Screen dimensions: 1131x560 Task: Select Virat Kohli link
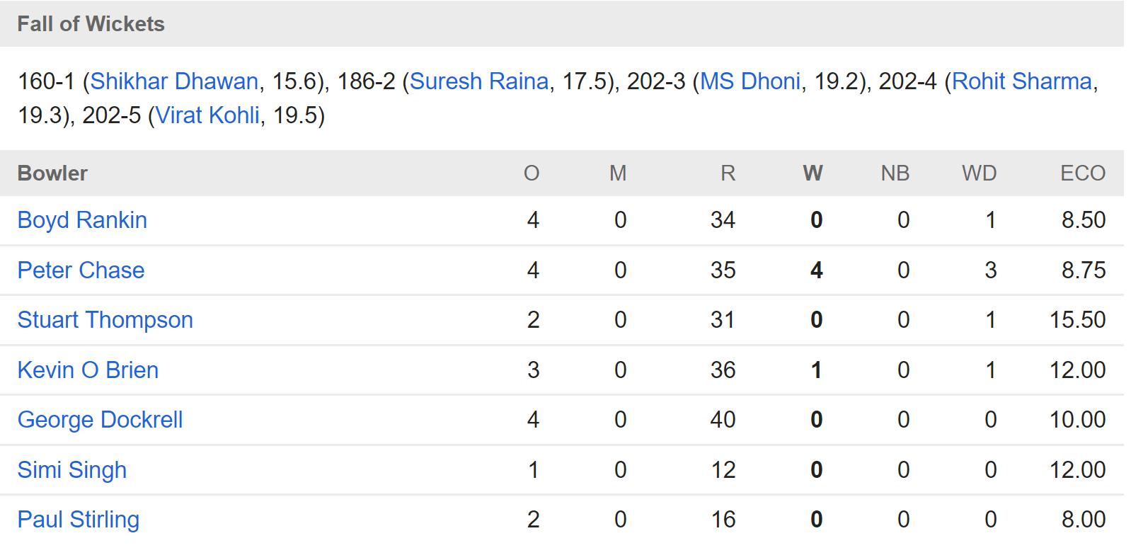click(x=208, y=115)
